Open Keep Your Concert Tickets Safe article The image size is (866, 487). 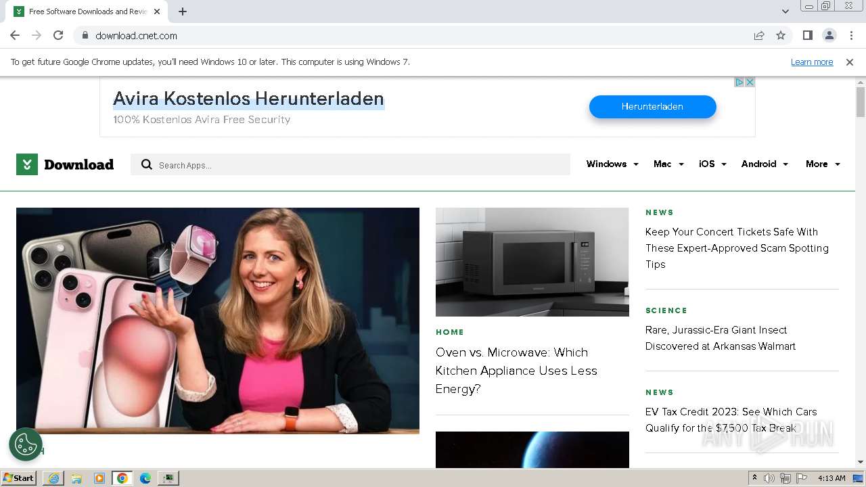click(x=737, y=248)
